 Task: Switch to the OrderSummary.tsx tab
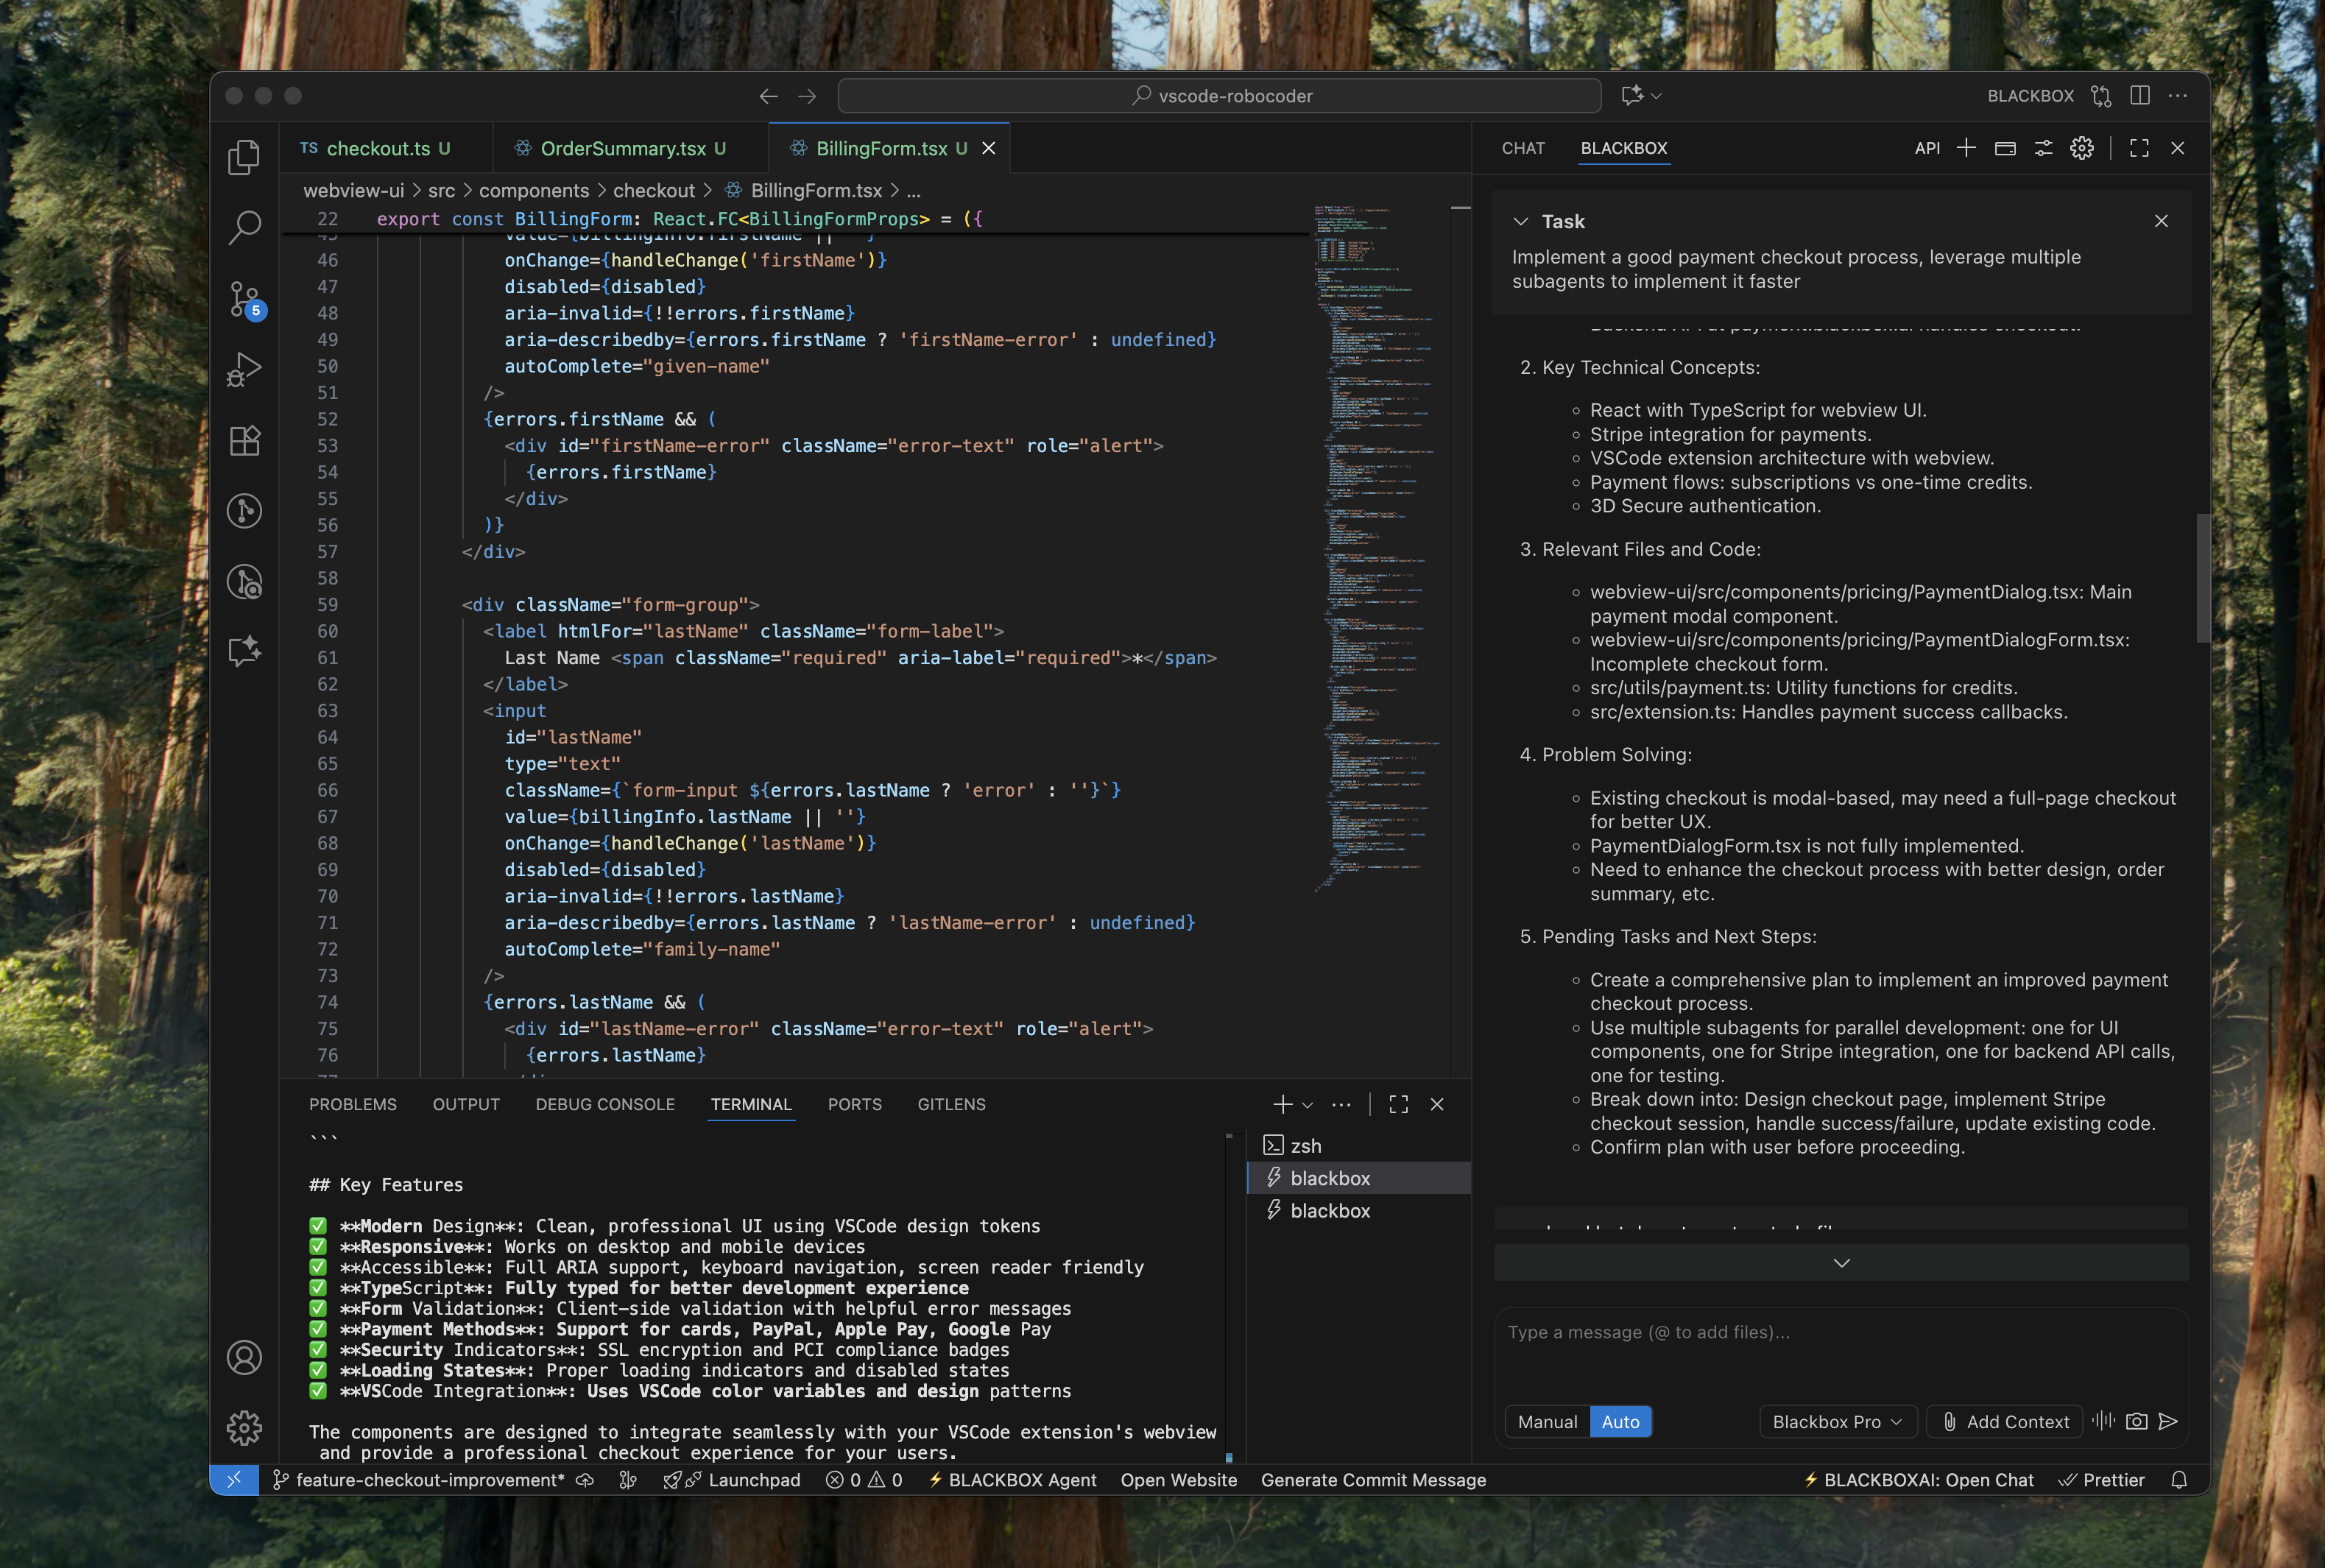point(622,148)
